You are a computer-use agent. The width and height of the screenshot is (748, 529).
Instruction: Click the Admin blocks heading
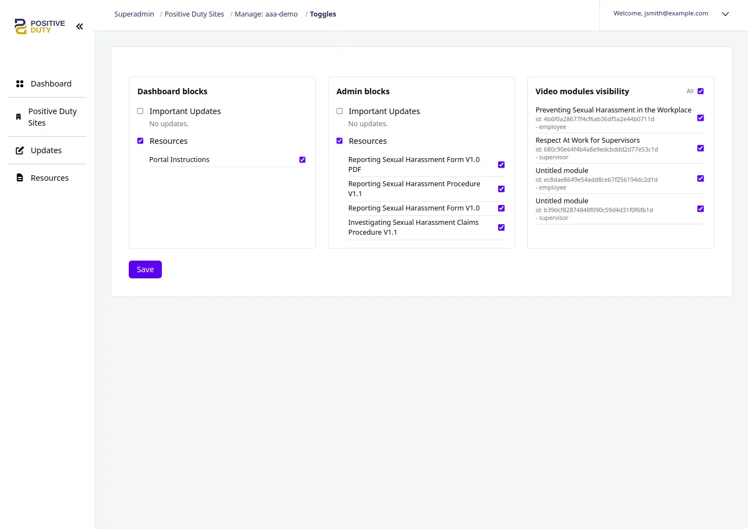363,91
